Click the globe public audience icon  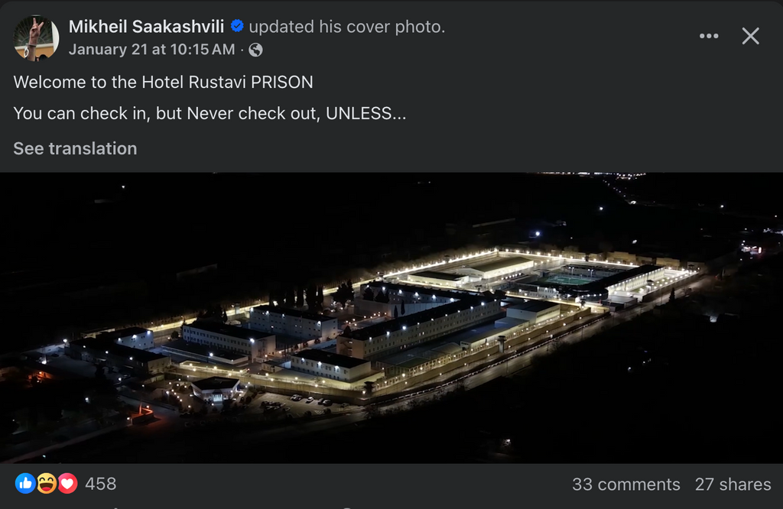(255, 50)
